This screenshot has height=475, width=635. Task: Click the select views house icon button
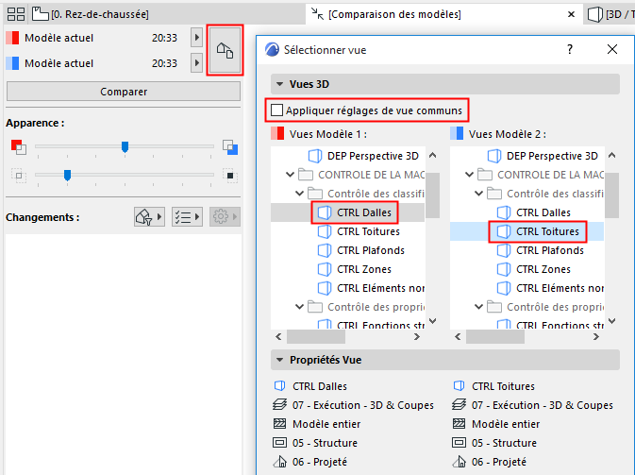[225, 51]
